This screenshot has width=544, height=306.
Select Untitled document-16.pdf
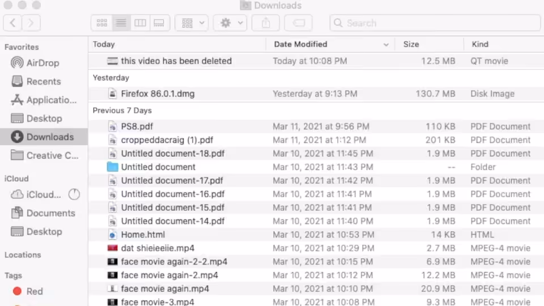click(316, 194)
